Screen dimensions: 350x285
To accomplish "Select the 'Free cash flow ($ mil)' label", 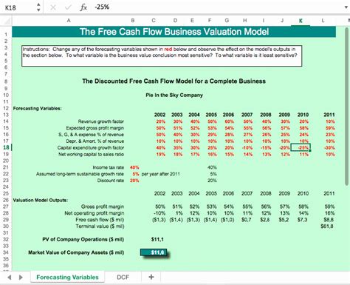I will [x=100, y=220].
